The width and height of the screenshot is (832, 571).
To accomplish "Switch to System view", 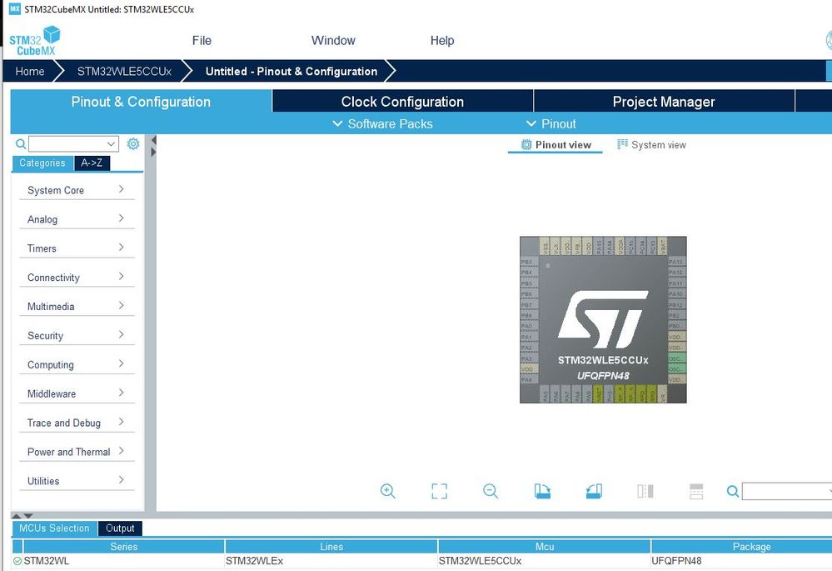I will pos(651,144).
